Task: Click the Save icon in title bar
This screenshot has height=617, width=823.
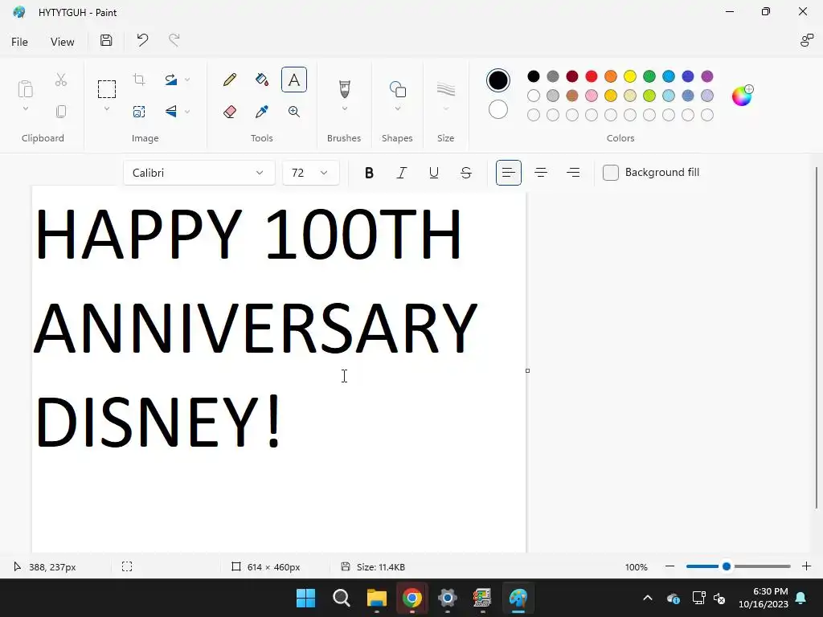Action: pos(106,40)
